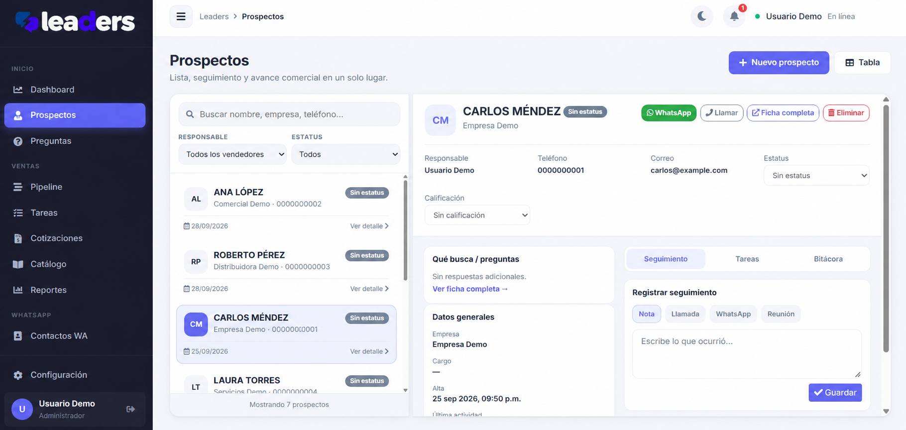
Task: Click Ver detalle for Ana López
Action: point(369,226)
